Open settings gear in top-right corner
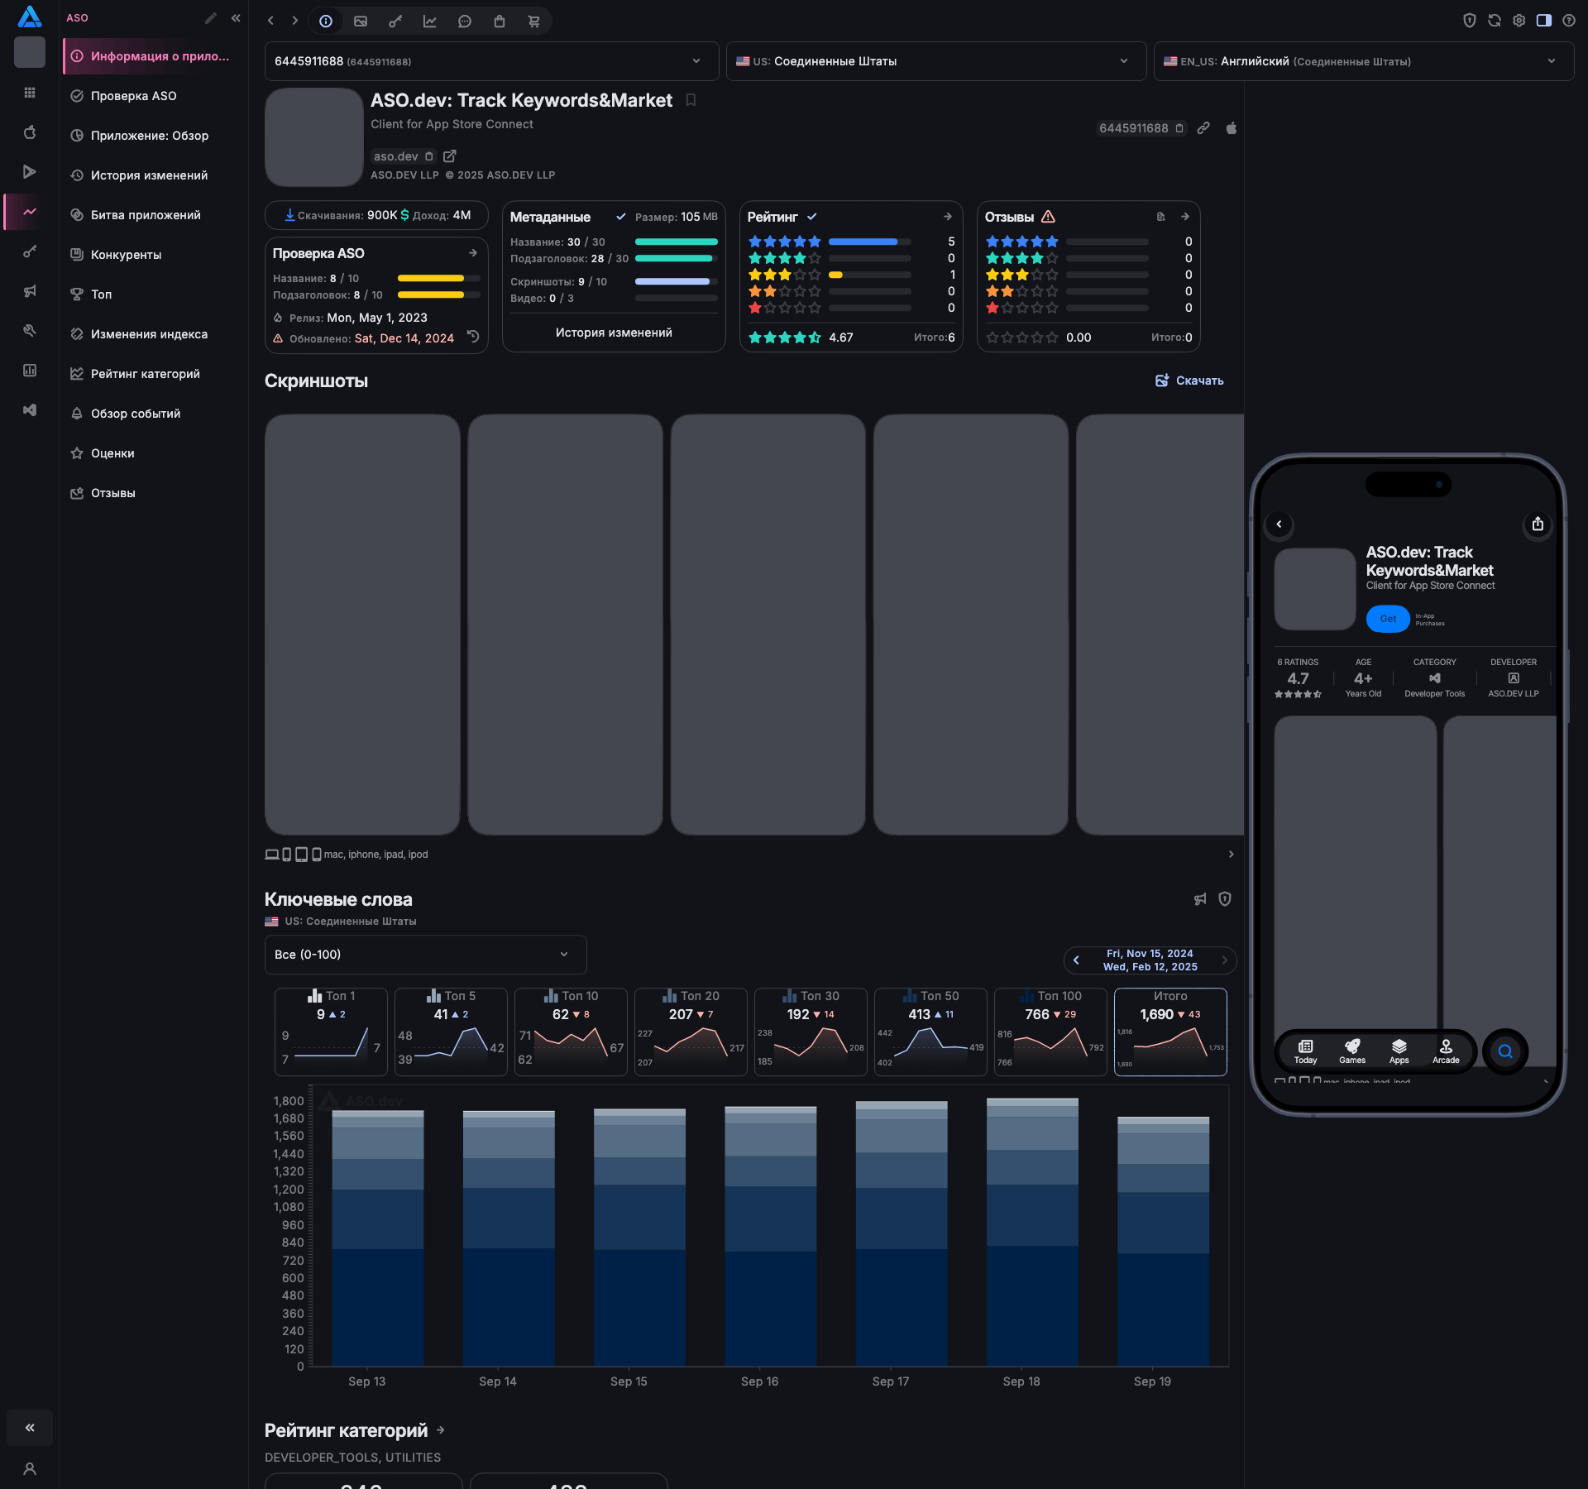The image size is (1588, 1489). click(1519, 21)
